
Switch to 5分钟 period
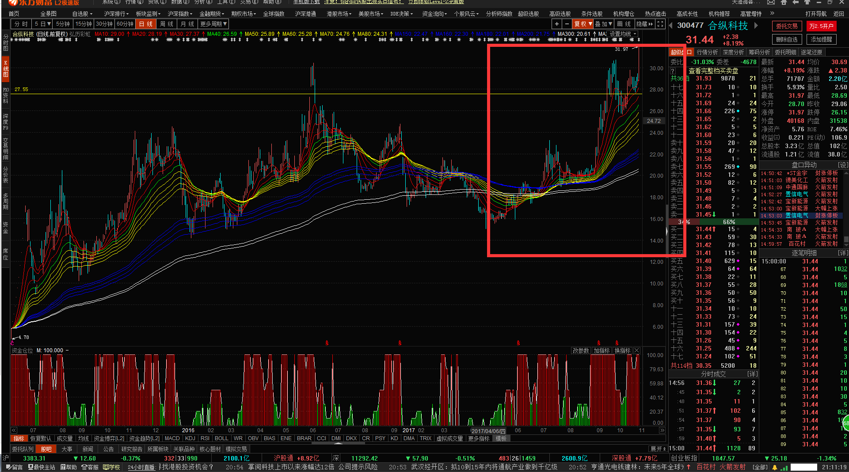[63, 24]
